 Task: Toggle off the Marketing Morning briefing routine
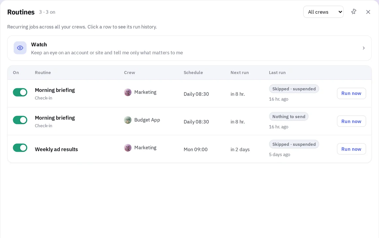click(x=20, y=92)
